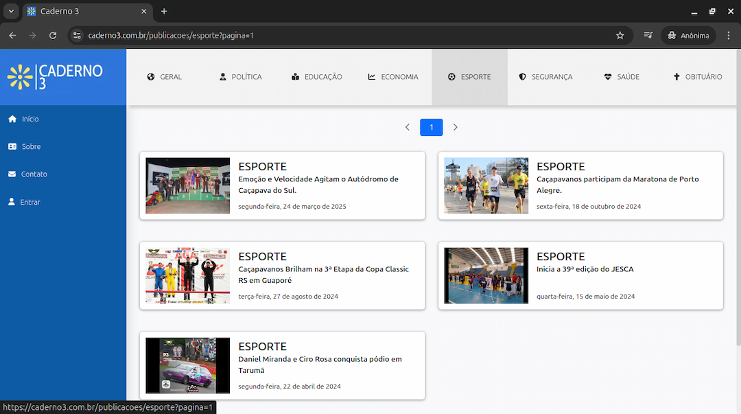The image size is (741, 414).
Task: Click the heartbeat icon on the Saúde tab
Action: pyautogui.click(x=608, y=77)
